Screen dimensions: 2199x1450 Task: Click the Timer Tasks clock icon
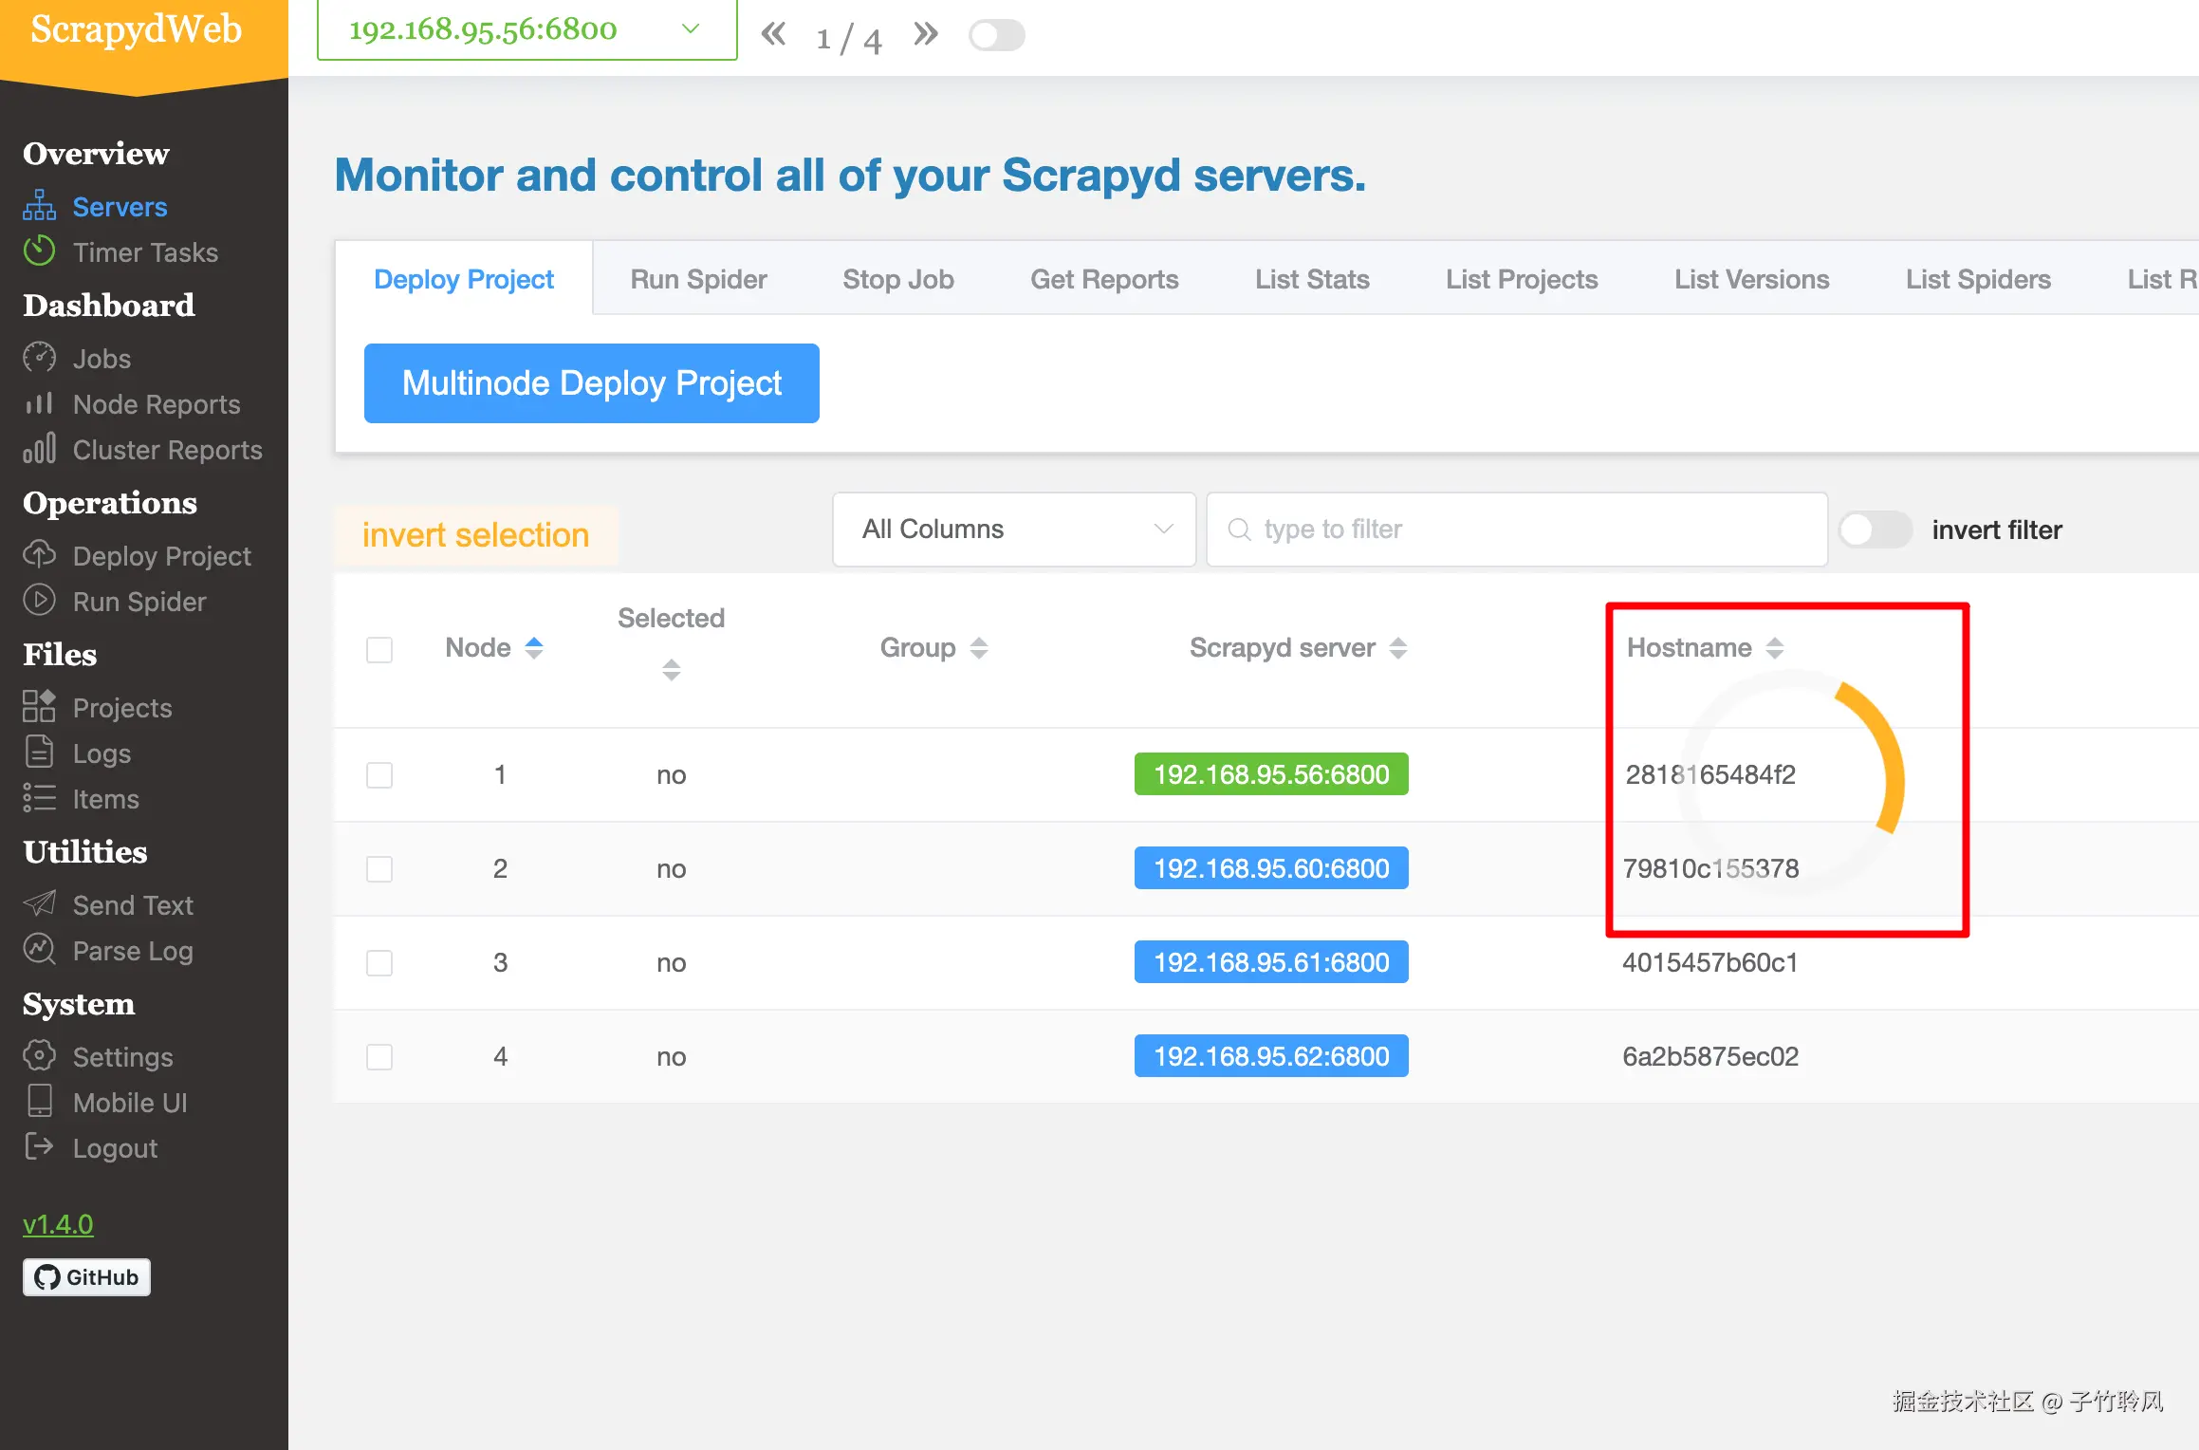(39, 251)
